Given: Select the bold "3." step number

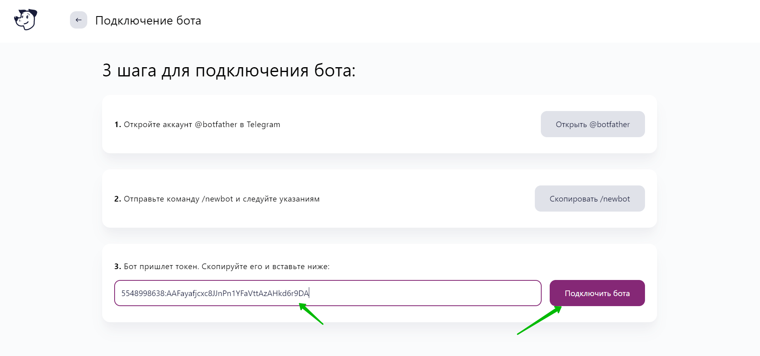Looking at the screenshot, I should (117, 267).
